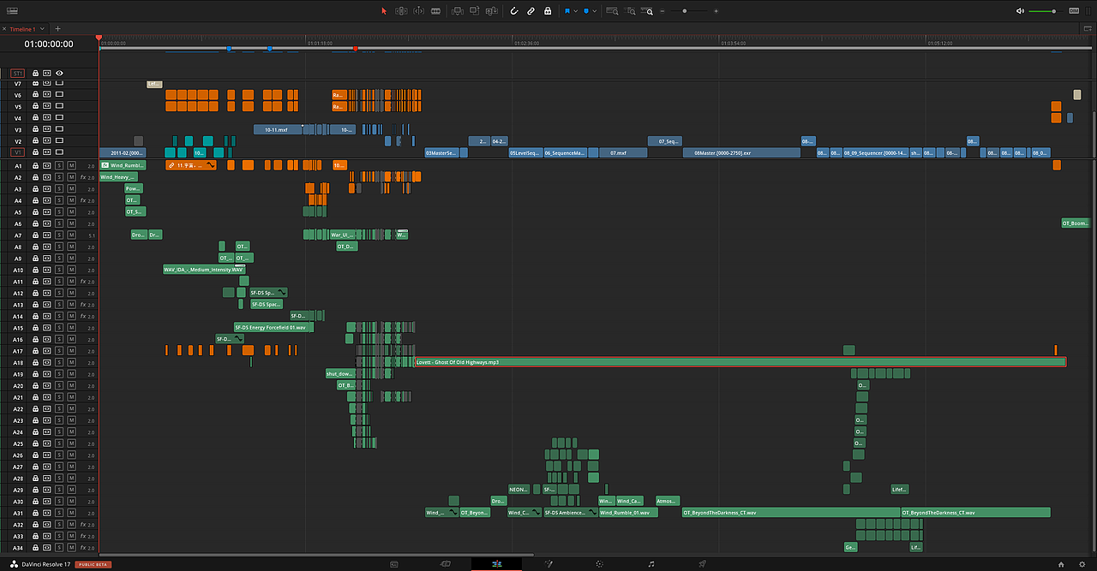Select the Selection mode arrow tool
The image size is (1097, 571).
(383, 11)
